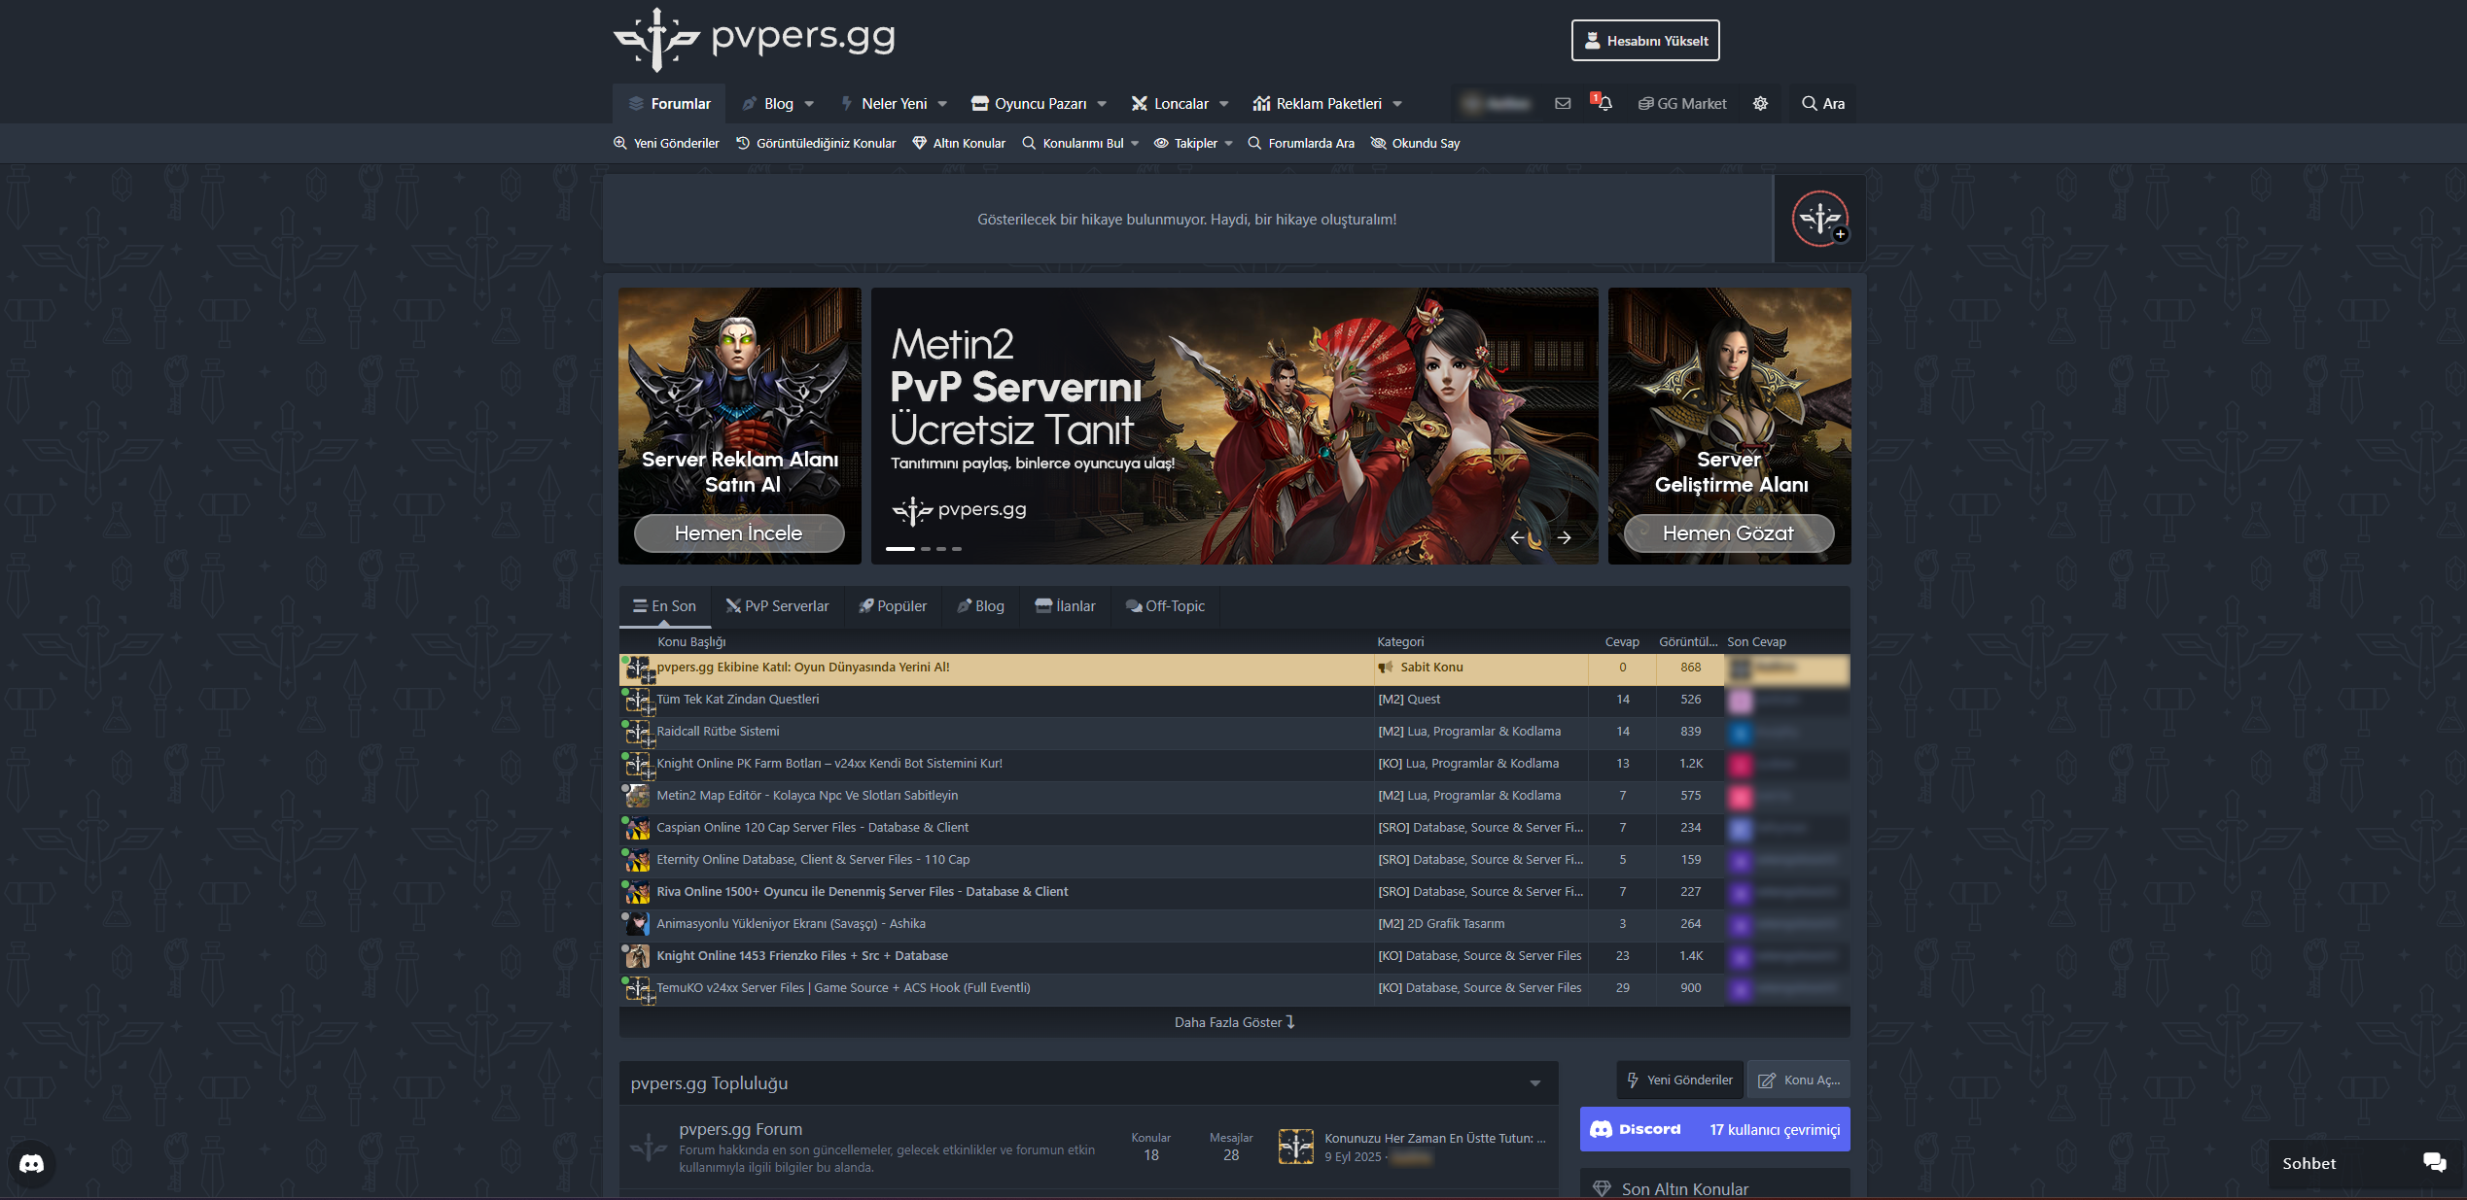2467x1200 pixels.
Task: Open Görüntülediğiniz Konular link
Action: [816, 144]
